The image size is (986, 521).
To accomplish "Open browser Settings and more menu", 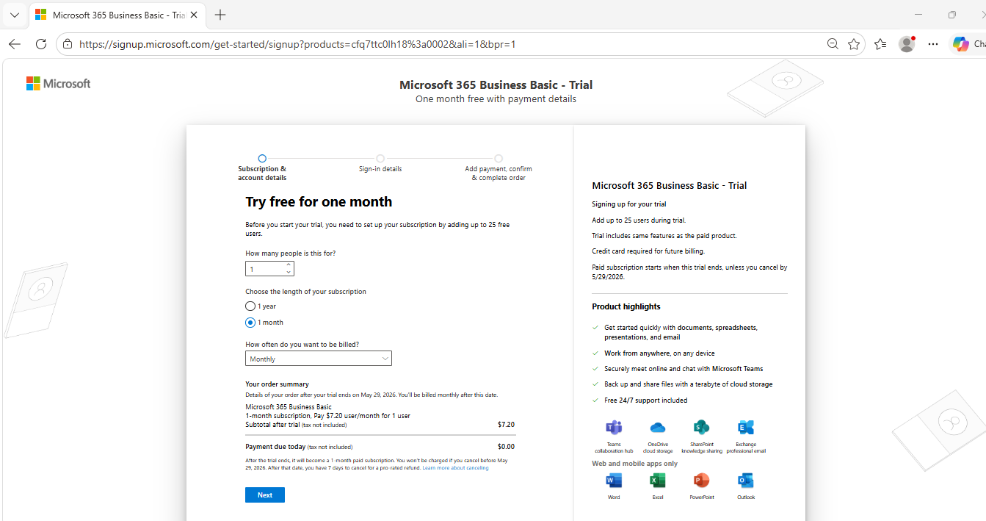I will 933,44.
